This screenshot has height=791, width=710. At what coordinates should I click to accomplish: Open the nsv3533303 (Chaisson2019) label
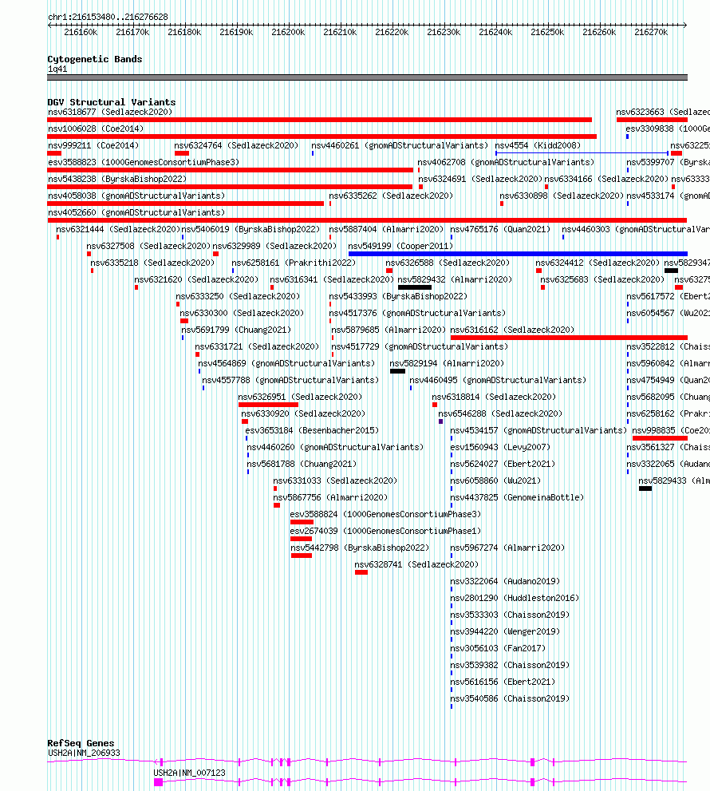[x=510, y=615]
